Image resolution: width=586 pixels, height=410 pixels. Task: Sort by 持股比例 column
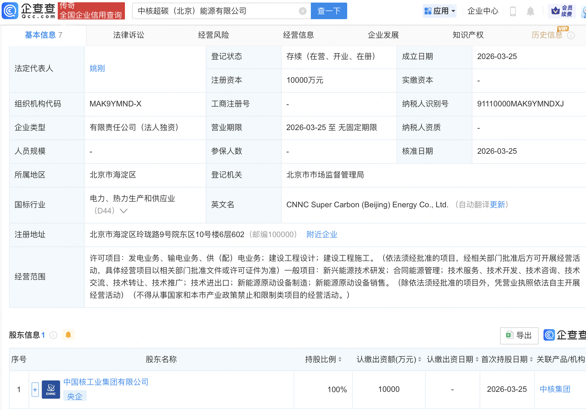pyautogui.click(x=340, y=359)
